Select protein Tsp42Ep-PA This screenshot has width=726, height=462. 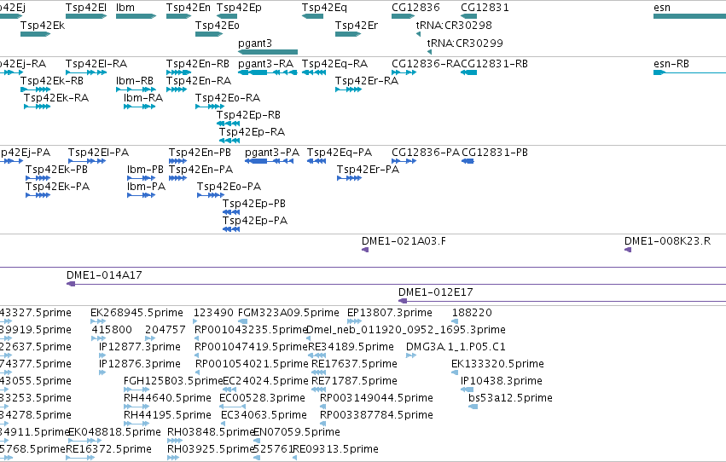231,229
